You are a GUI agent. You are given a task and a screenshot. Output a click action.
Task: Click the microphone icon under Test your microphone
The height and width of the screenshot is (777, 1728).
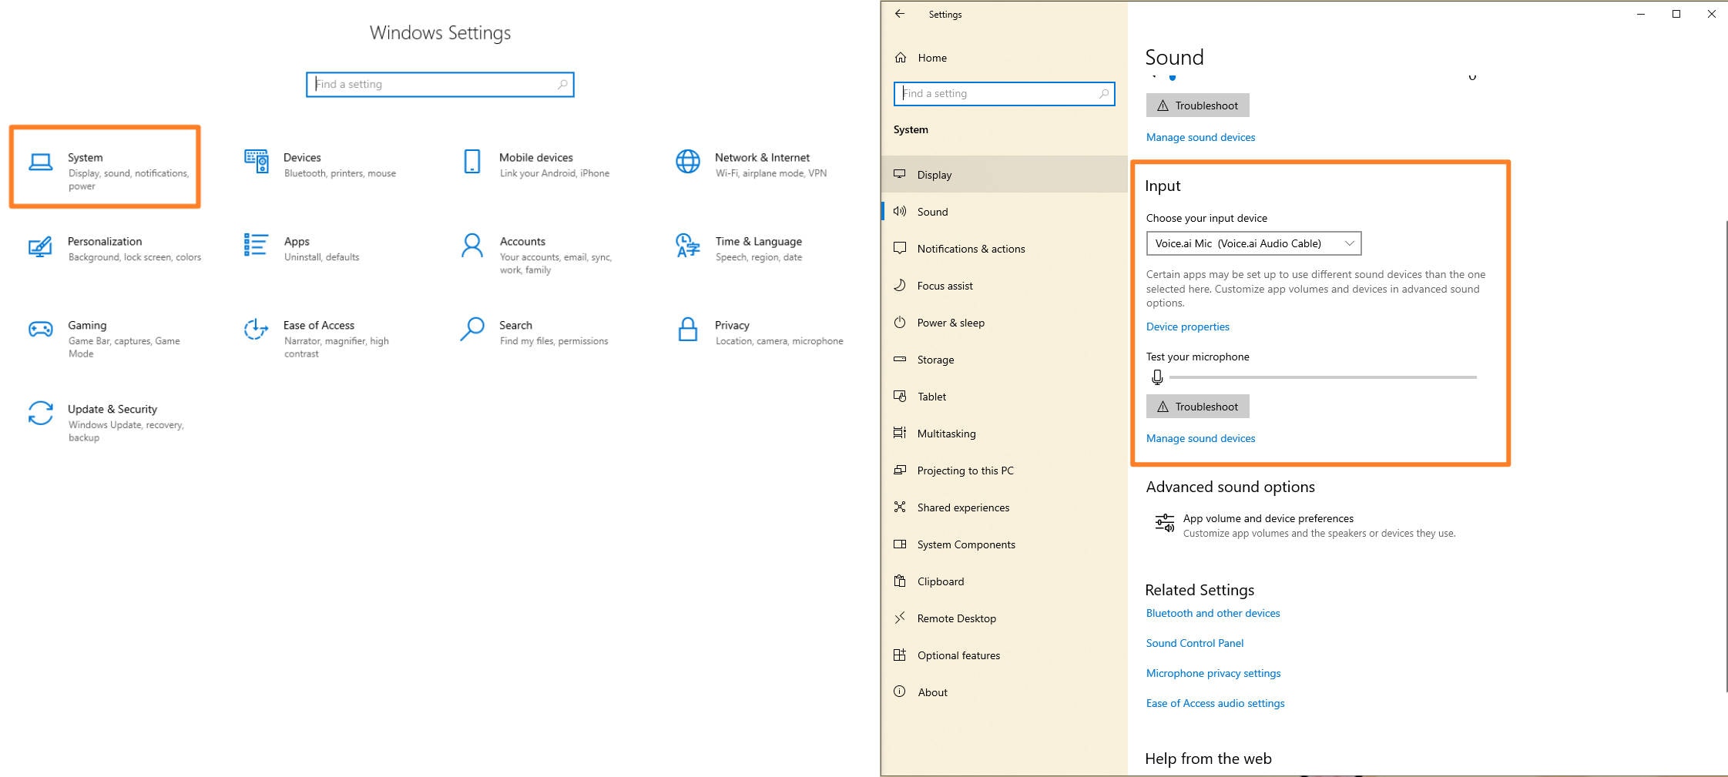(1157, 377)
